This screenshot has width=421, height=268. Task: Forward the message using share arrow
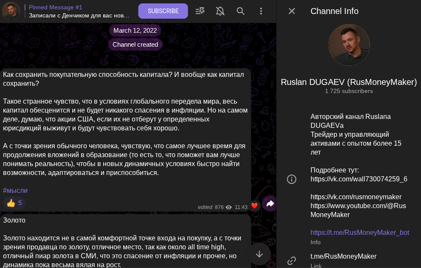click(270, 204)
